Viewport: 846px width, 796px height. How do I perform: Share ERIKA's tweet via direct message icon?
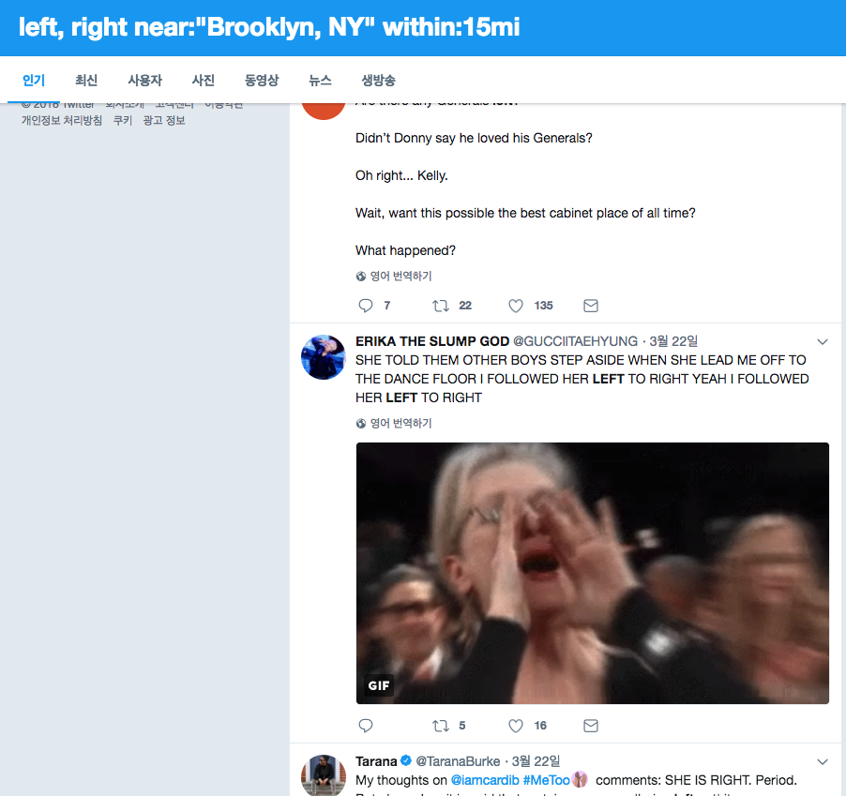tap(591, 726)
